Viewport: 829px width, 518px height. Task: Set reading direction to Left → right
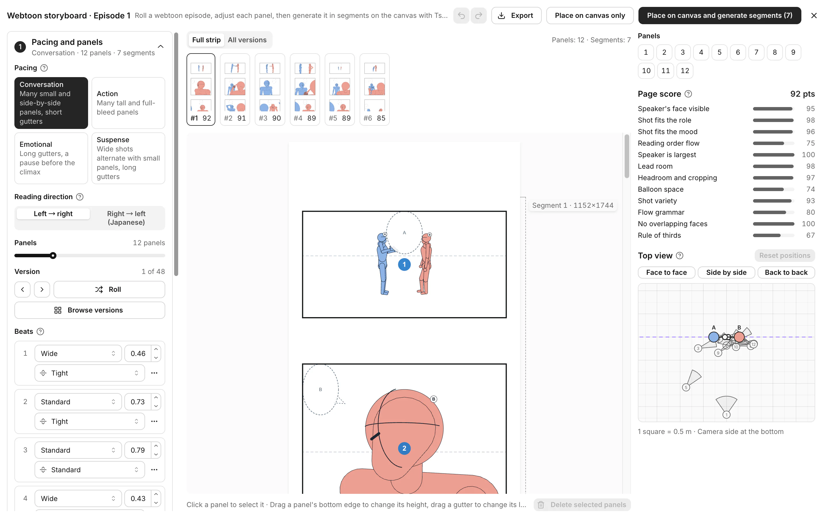coord(53,214)
